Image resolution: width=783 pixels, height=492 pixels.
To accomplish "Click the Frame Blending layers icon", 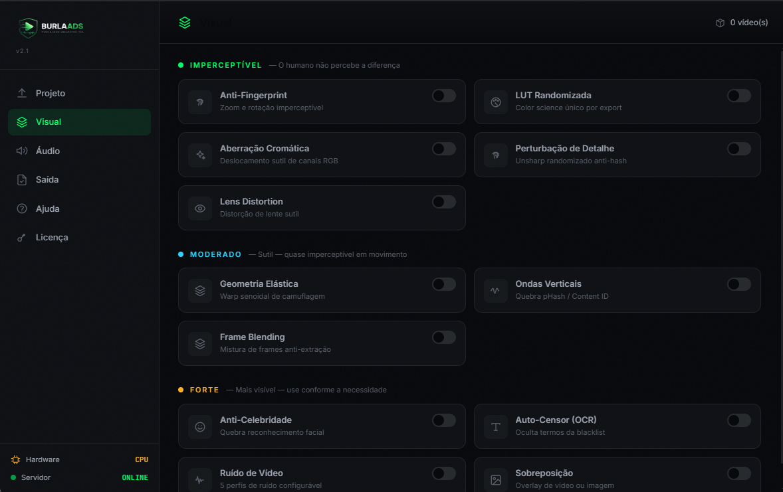I will point(200,344).
